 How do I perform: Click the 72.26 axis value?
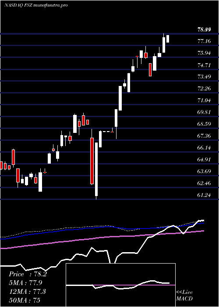pos(204,89)
